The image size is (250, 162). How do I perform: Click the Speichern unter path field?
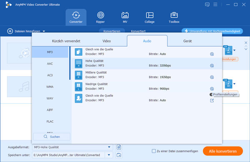(x=69, y=155)
